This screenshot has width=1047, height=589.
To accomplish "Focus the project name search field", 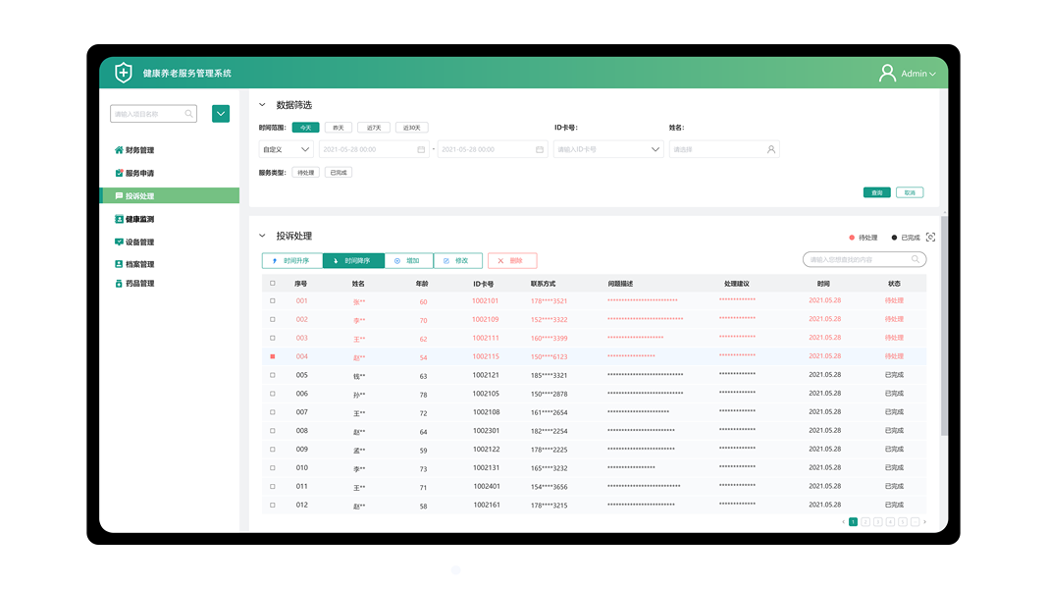I will coord(154,114).
